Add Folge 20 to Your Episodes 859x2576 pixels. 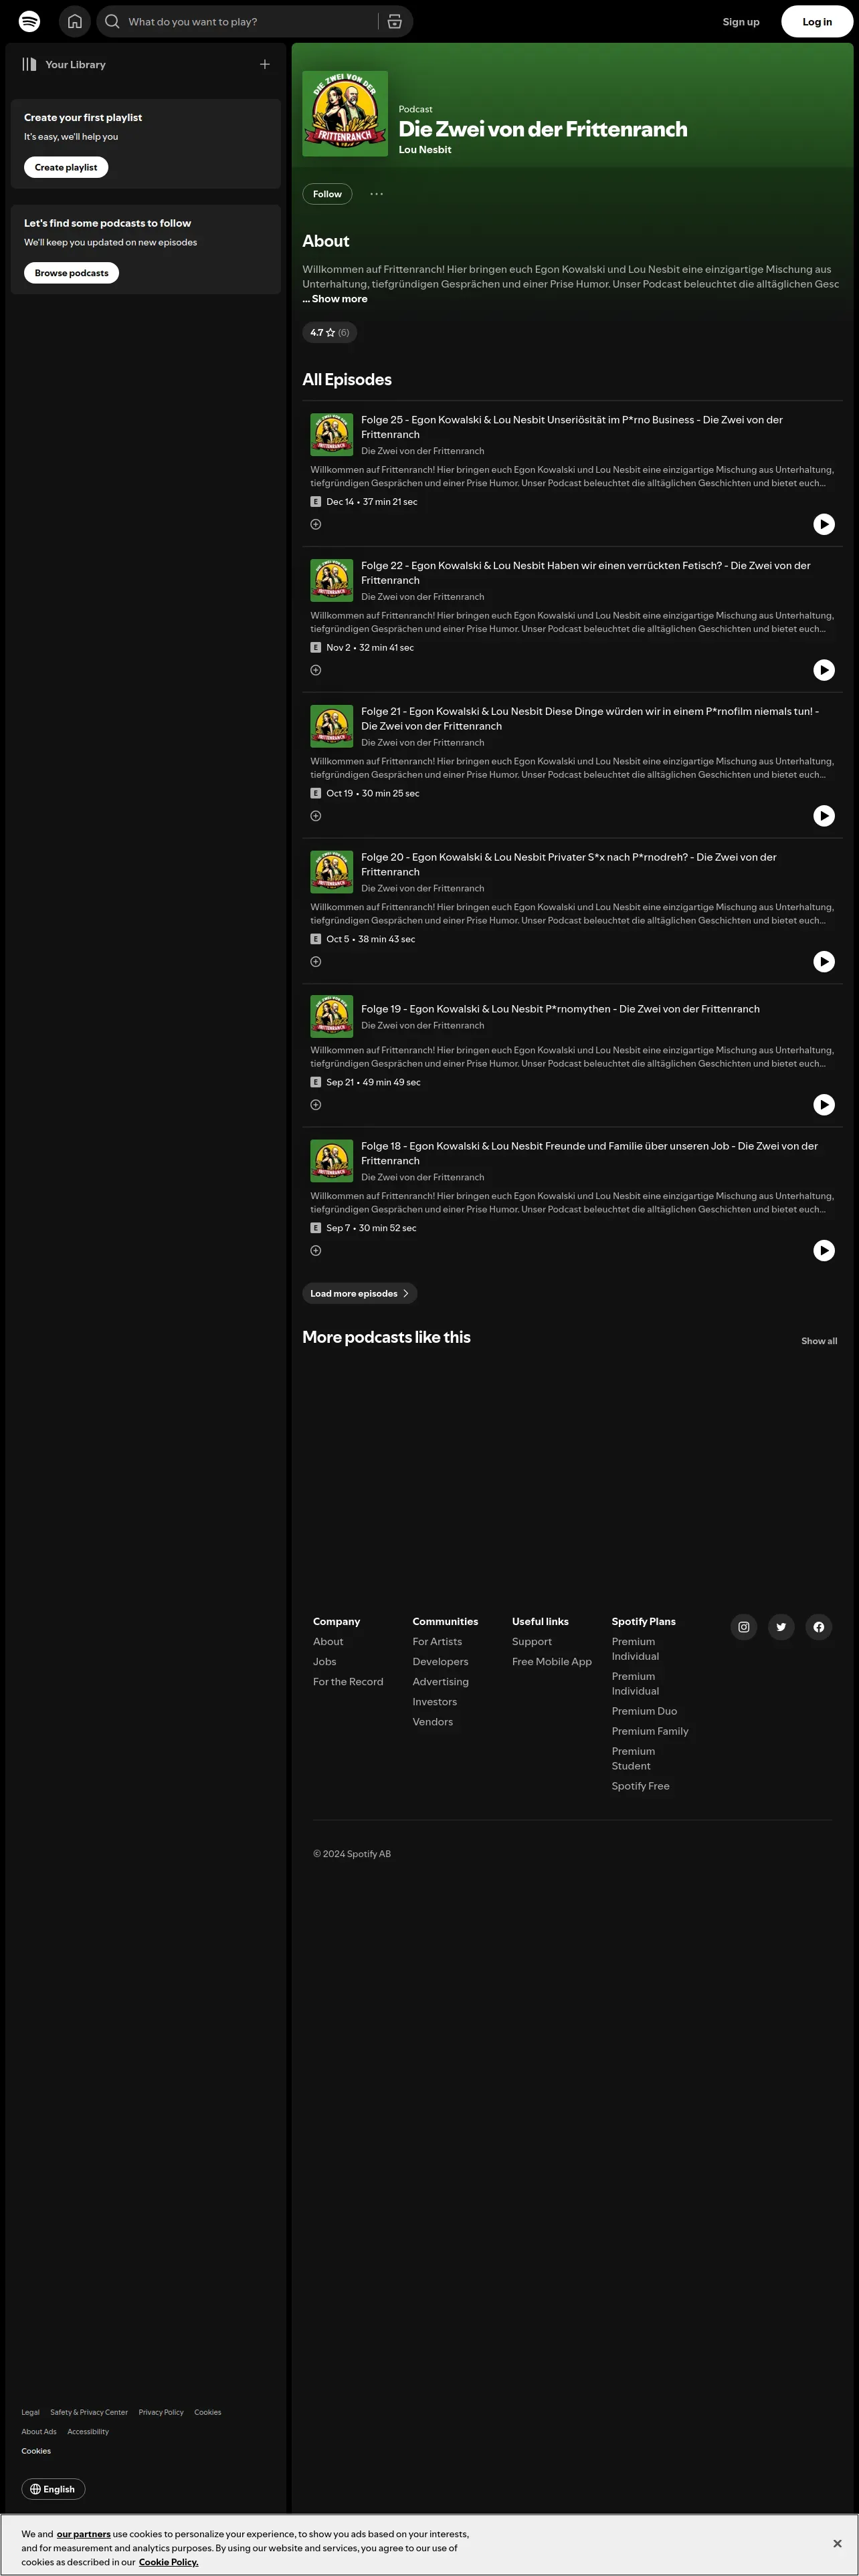[x=316, y=962]
